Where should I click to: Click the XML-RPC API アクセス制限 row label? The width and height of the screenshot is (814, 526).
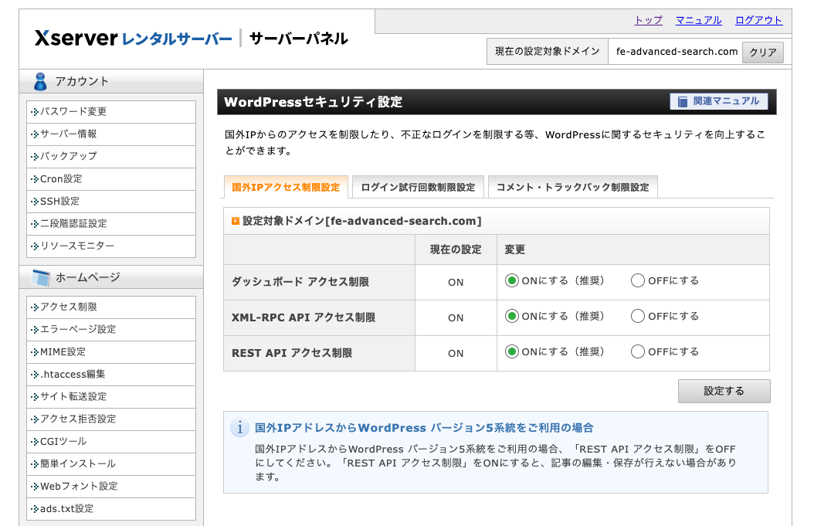click(304, 317)
